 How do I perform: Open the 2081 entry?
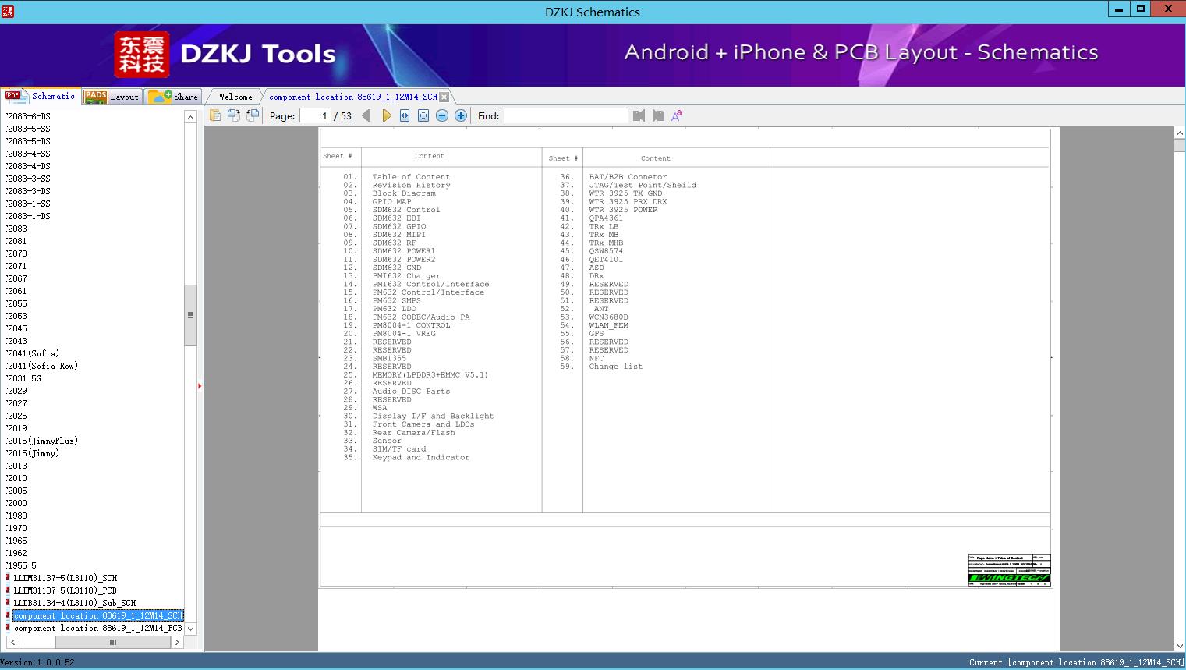(x=17, y=241)
